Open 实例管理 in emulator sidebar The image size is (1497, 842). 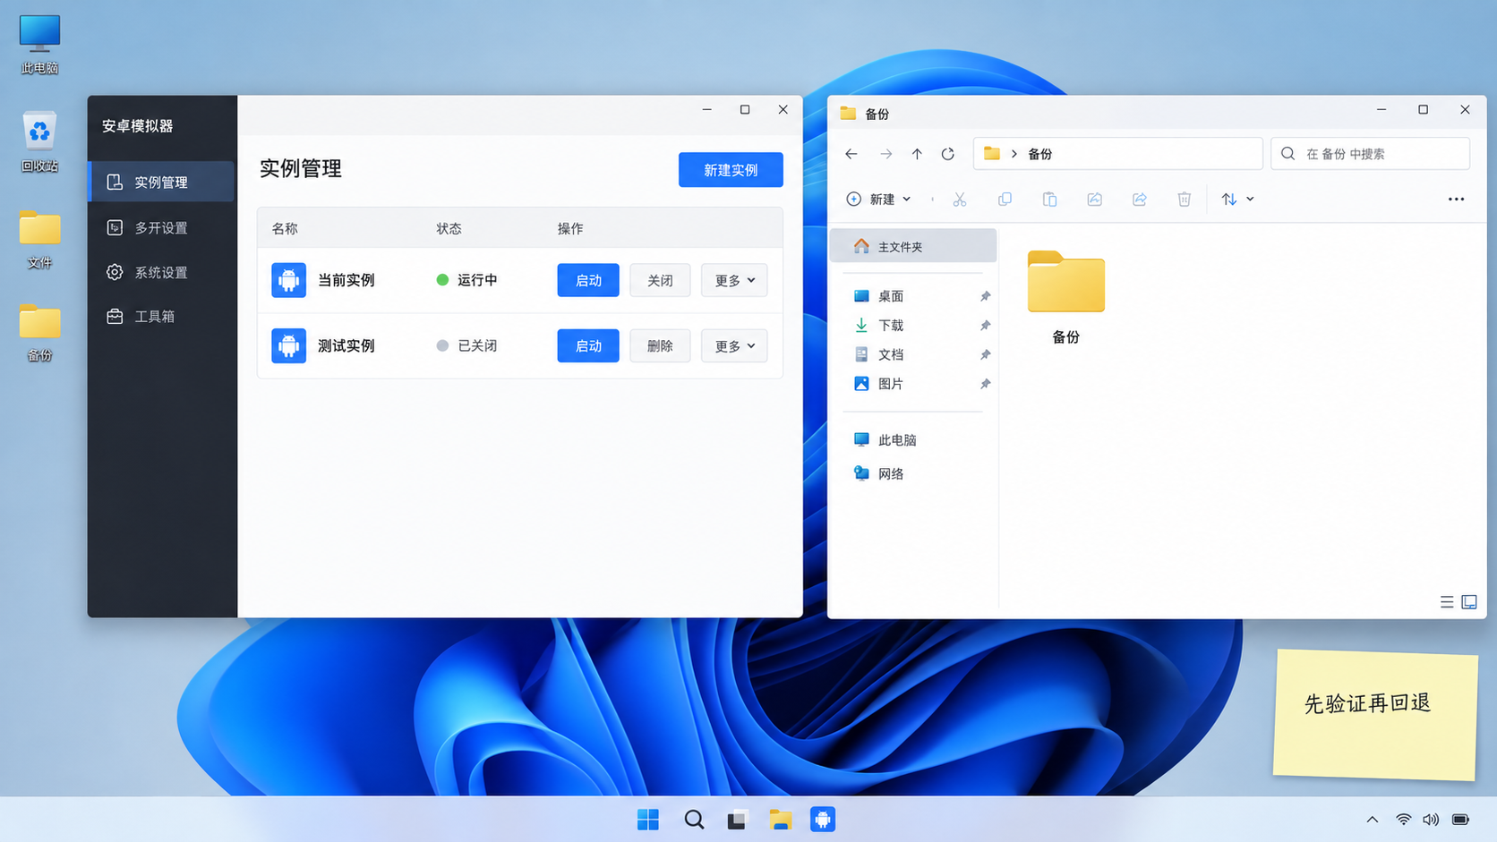point(162,182)
